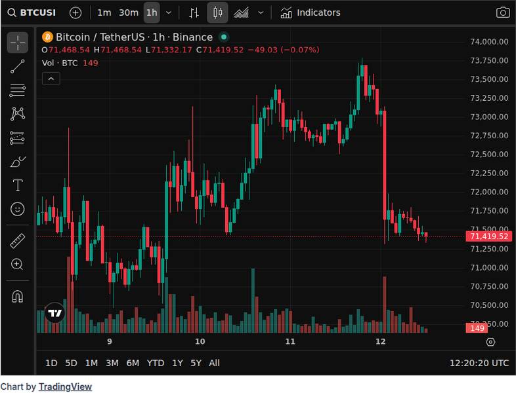Click the 71,000.00 price axis label

pyautogui.click(x=489, y=268)
